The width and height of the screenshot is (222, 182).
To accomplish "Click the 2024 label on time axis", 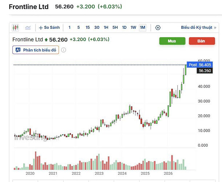I will point(122,173).
